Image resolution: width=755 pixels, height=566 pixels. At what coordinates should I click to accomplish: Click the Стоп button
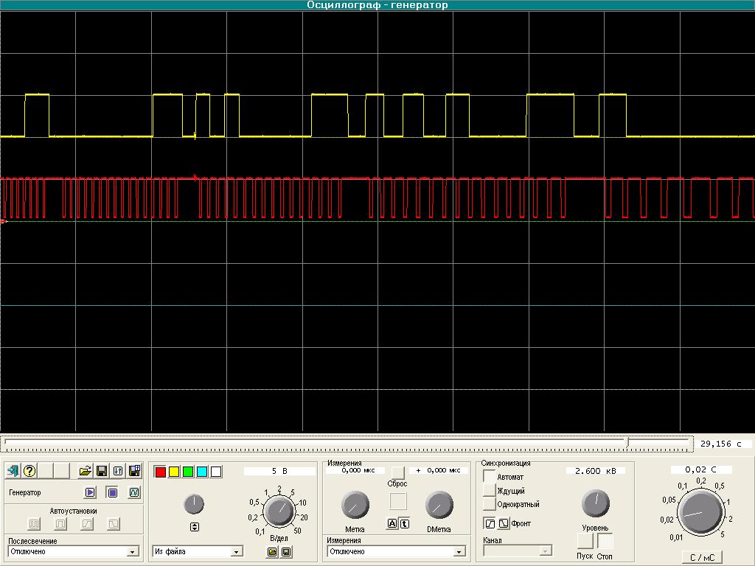[x=605, y=541]
